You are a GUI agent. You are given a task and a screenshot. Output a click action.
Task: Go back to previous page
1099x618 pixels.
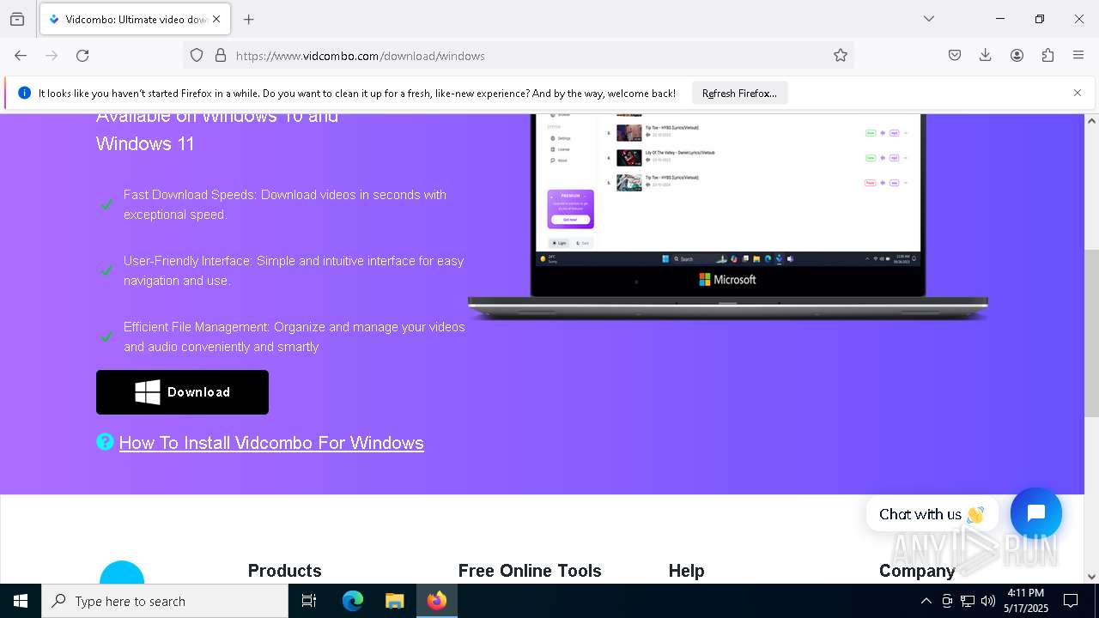click(21, 56)
